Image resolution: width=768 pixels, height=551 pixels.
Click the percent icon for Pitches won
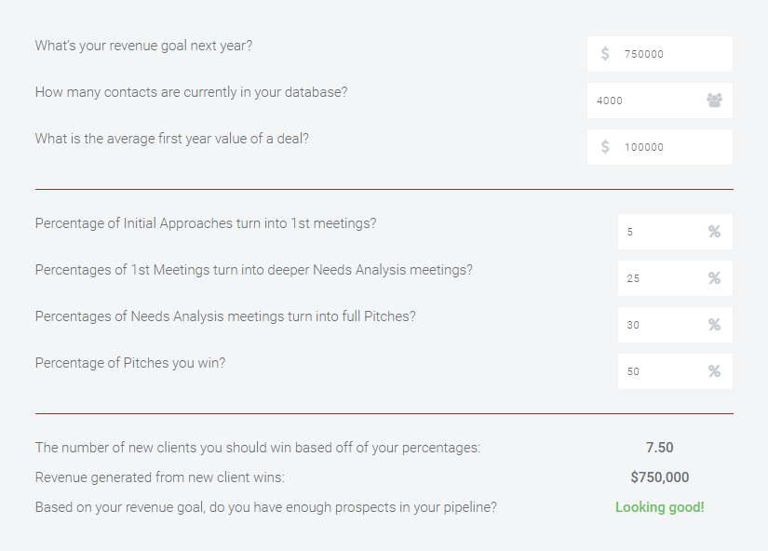click(x=714, y=370)
